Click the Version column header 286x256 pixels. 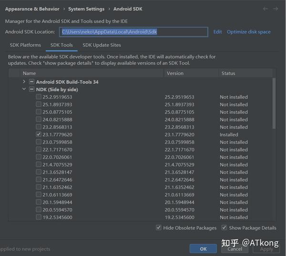click(175, 73)
